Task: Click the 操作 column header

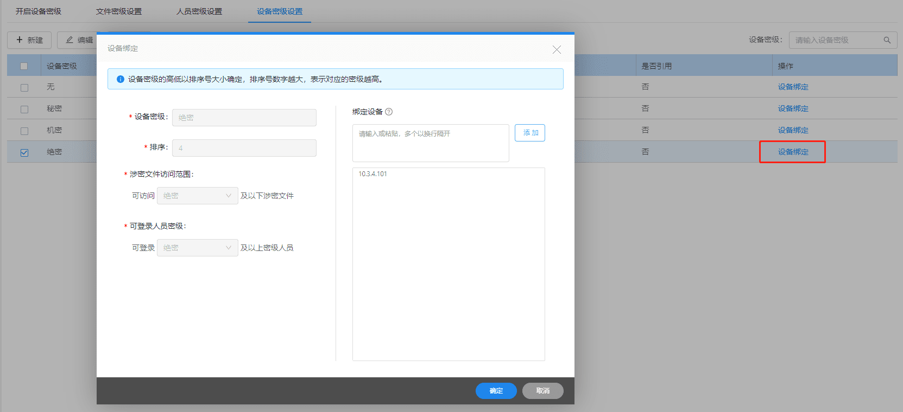Action: [785, 66]
